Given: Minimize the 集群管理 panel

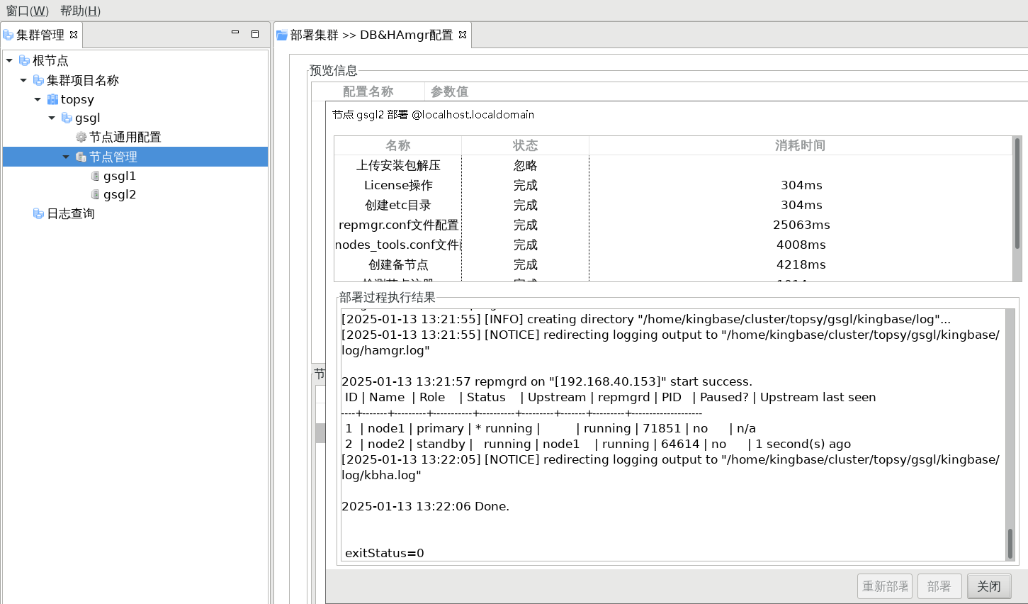Looking at the screenshot, I should pos(235,33).
